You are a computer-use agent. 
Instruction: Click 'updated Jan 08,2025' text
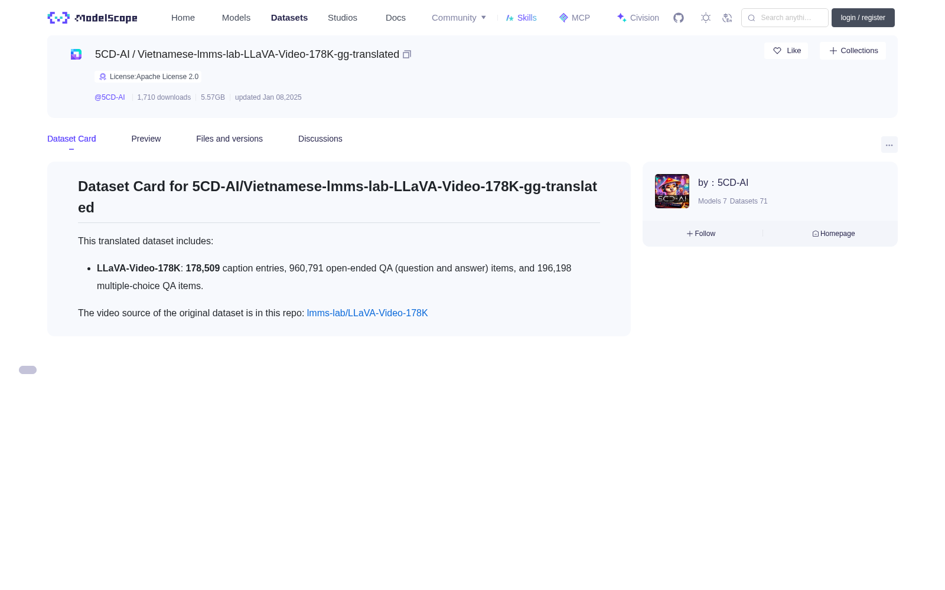point(268,97)
